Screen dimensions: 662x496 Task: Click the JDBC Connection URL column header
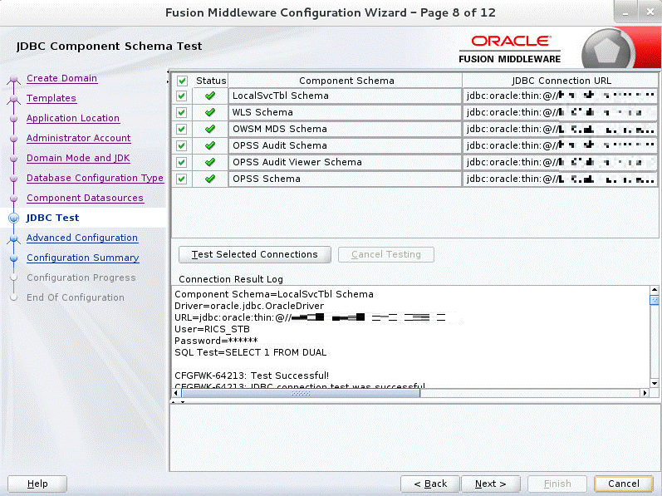561,81
